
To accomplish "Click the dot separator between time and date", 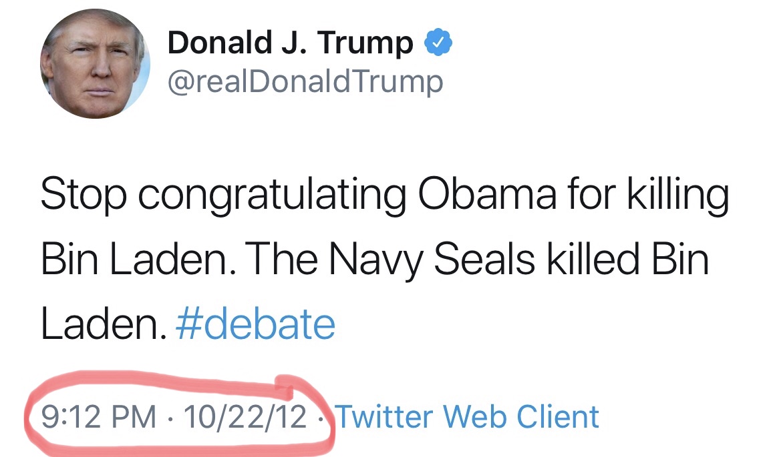I will pyautogui.click(x=170, y=418).
